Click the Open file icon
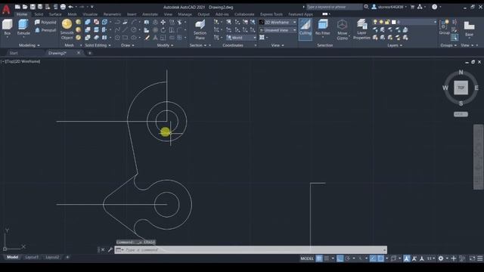Image resolution: width=484 pixels, height=272 pixels. (25, 7)
